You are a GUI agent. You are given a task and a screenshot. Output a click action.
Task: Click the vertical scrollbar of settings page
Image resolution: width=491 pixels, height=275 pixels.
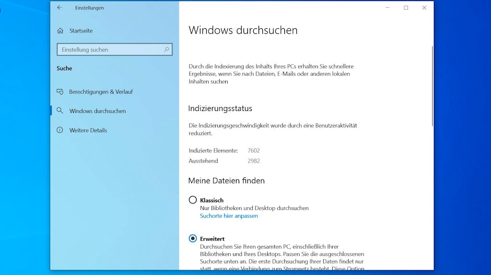click(432, 86)
